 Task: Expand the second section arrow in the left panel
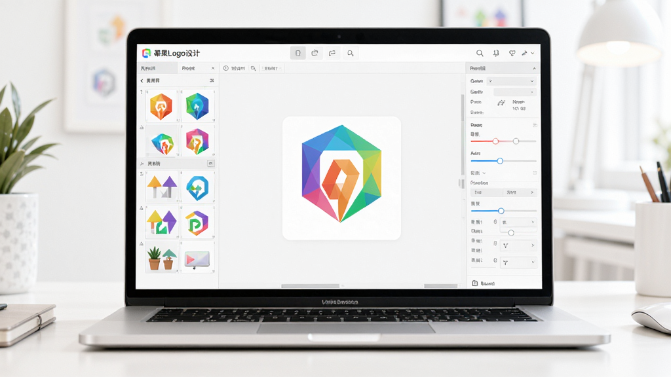coord(142,163)
